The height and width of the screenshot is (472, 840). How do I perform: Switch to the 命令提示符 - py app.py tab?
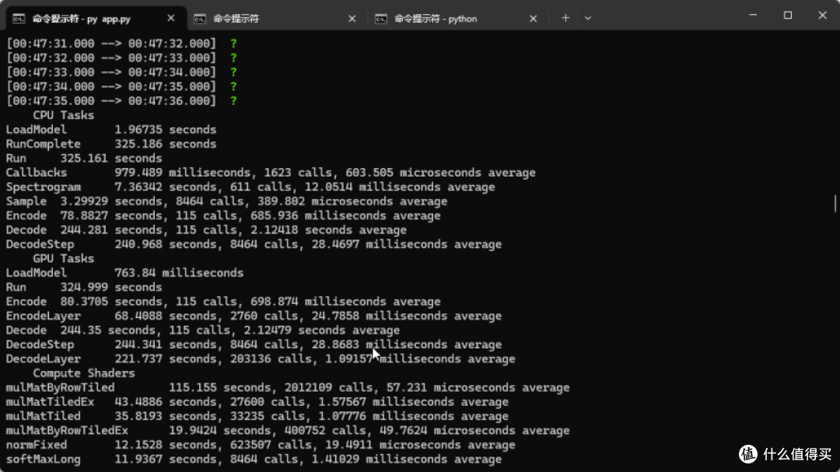[x=96, y=18]
